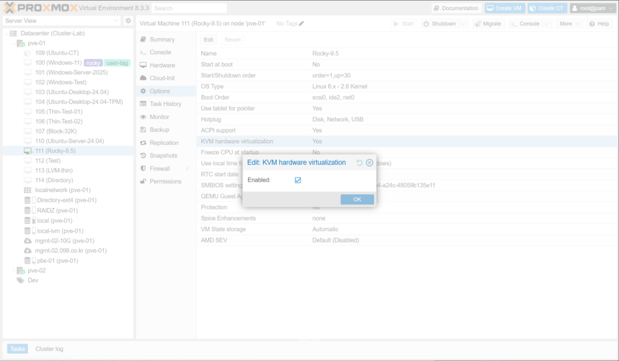Image resolution: width=619 pixels, height=361 pixels.
Task: Select the Cloud-Init section
Action: click(x=162, y=78)
